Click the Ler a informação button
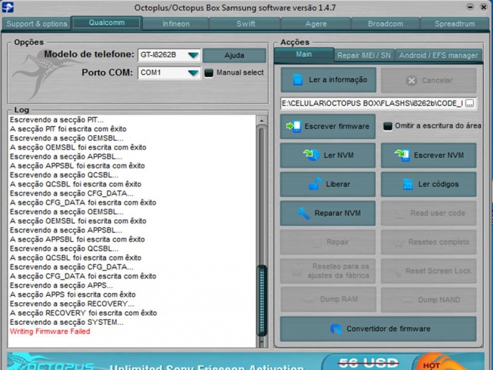Viewport: 493px width, 370px height. pos(328,80)
